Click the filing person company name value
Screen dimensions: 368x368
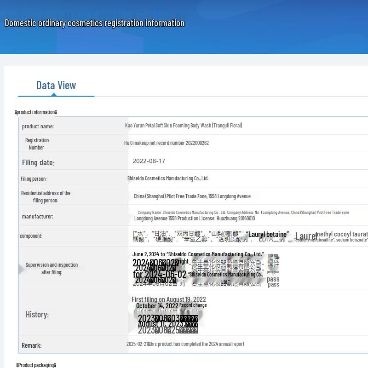pos(168,178)
